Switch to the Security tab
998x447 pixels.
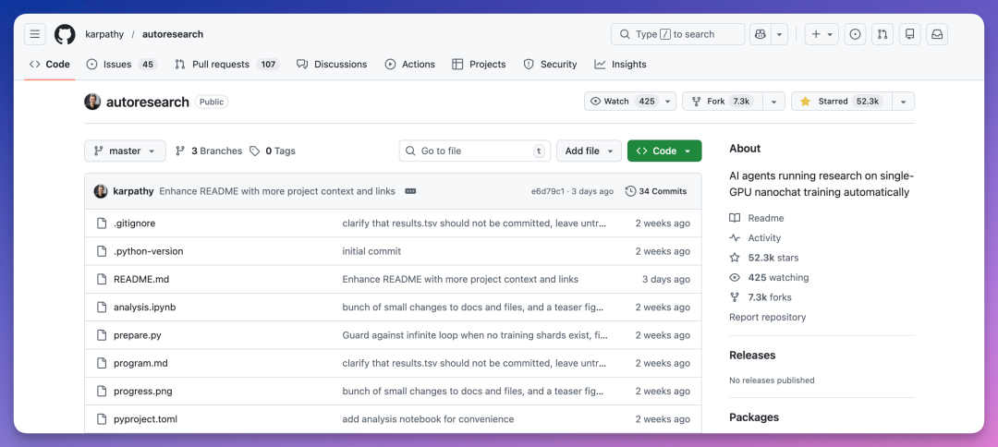[x=550, y=65]
